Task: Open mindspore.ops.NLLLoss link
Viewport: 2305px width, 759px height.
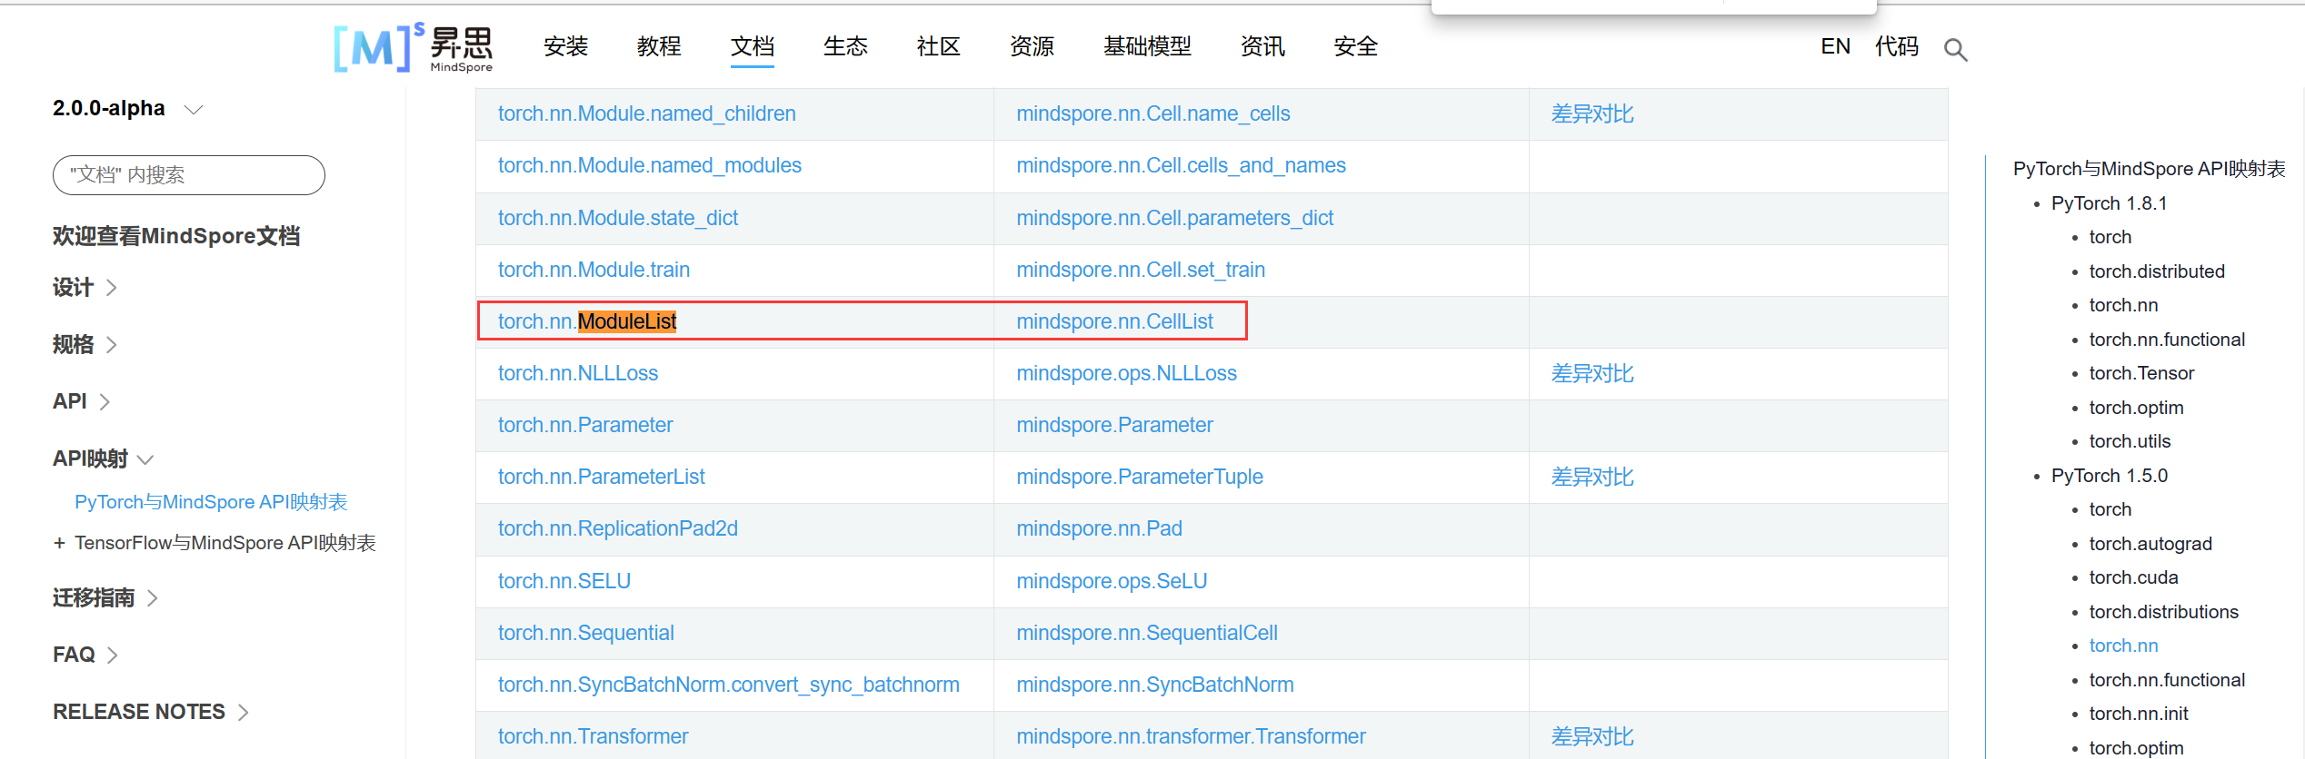Action: (x=1126, y=373)
